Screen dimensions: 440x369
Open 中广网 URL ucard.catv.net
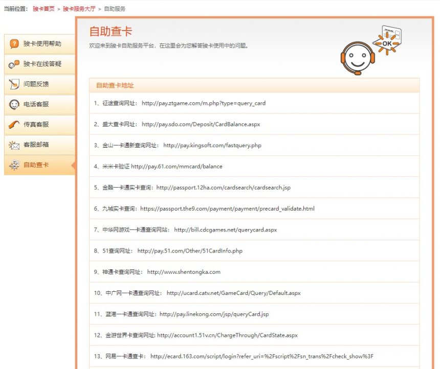[x=233, y=293]
